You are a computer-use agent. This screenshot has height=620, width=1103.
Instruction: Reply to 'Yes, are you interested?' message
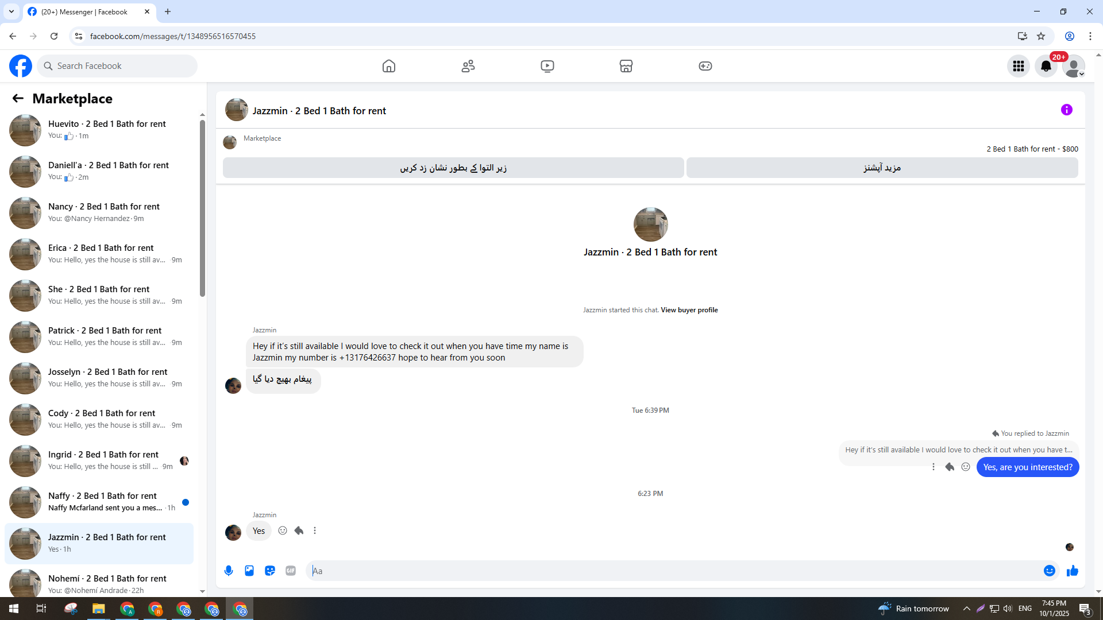(950, 467)
